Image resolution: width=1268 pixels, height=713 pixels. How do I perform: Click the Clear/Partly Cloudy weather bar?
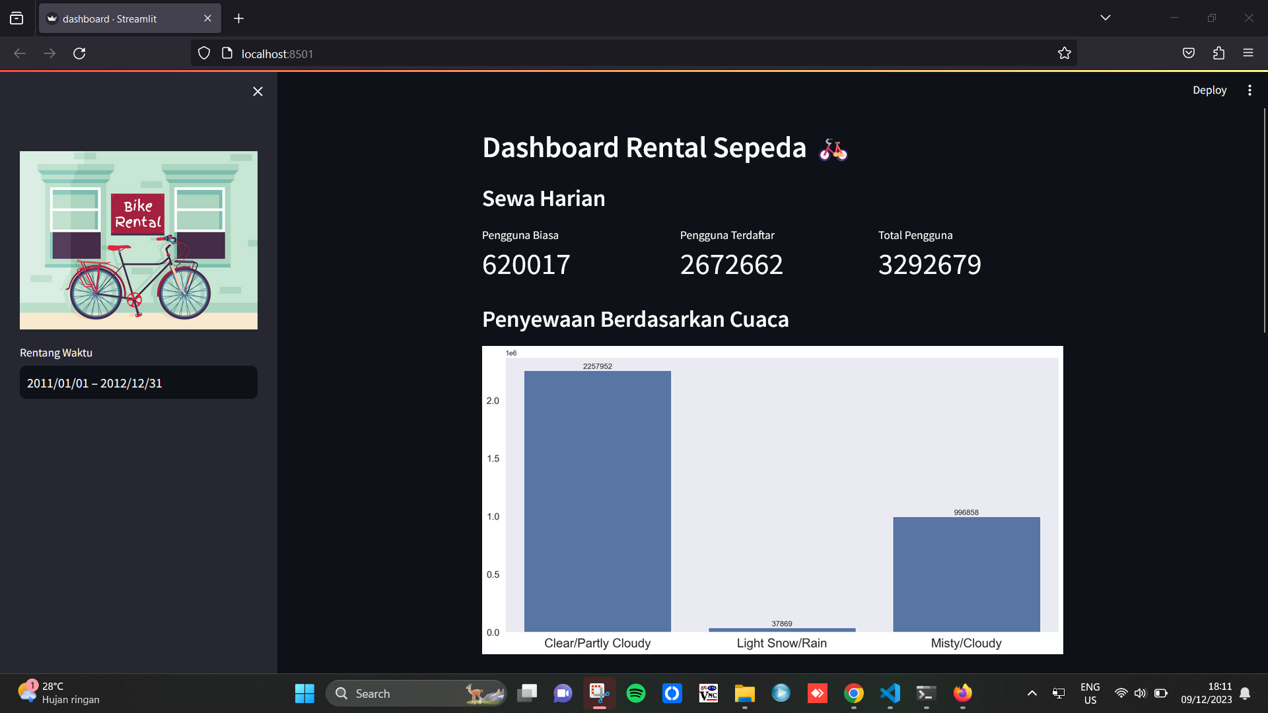tap(597, 502)
